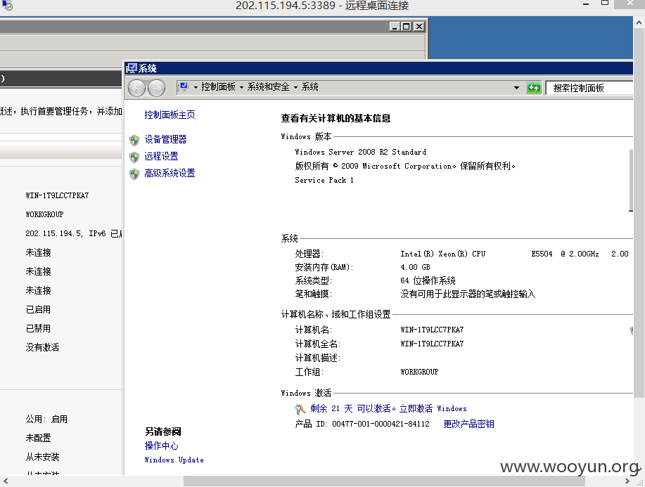Click the product ID 00477-001-0000421-84112
The image size is (645, 487).
pos(381,424)
